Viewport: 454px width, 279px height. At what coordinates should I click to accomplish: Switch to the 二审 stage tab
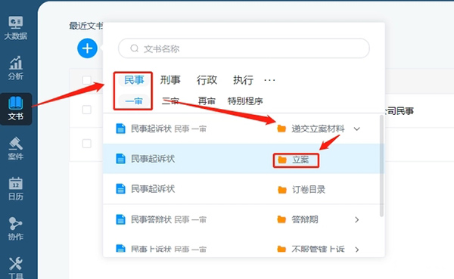[x=170, y=101]
